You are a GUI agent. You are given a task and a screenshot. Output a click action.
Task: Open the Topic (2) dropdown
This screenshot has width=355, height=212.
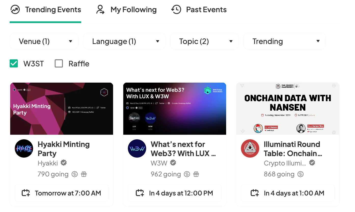coord(204,41)
